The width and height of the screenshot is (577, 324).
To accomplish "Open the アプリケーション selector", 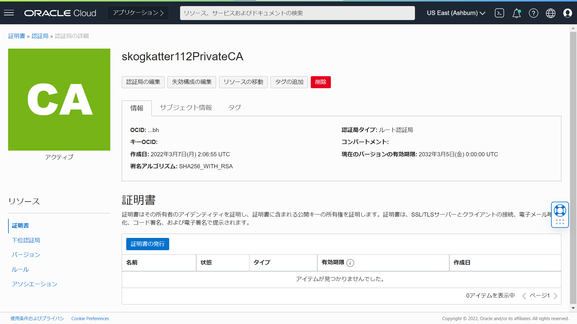I will (138, 13).
